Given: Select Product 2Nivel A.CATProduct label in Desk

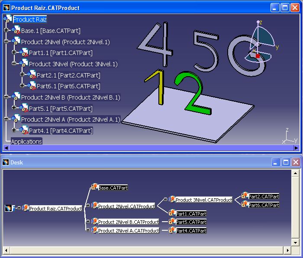Looking at the screenshot, I should (x=129, y=231).
